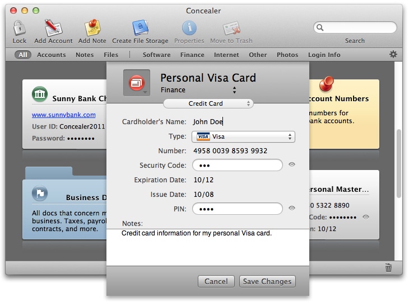This screenshot has width=409, height=302.
Task: Click the Account Numbers note title
Action: (339, 98)
